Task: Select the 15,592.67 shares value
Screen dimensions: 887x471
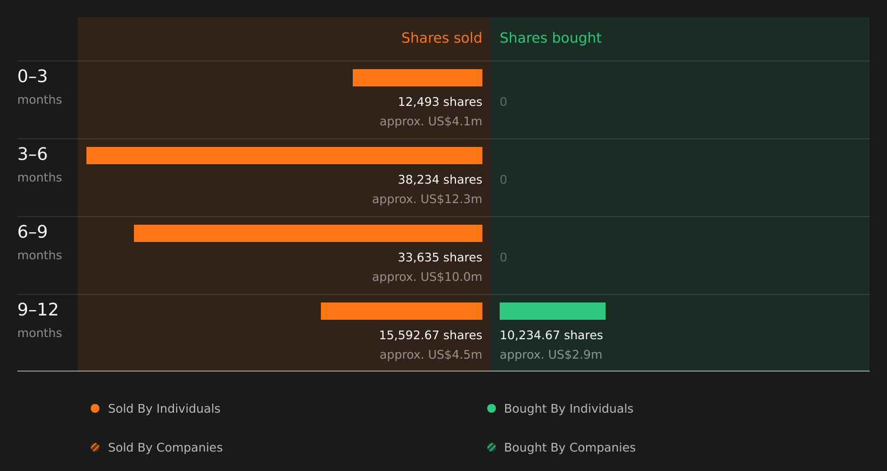Action: [x=431, y=335]
